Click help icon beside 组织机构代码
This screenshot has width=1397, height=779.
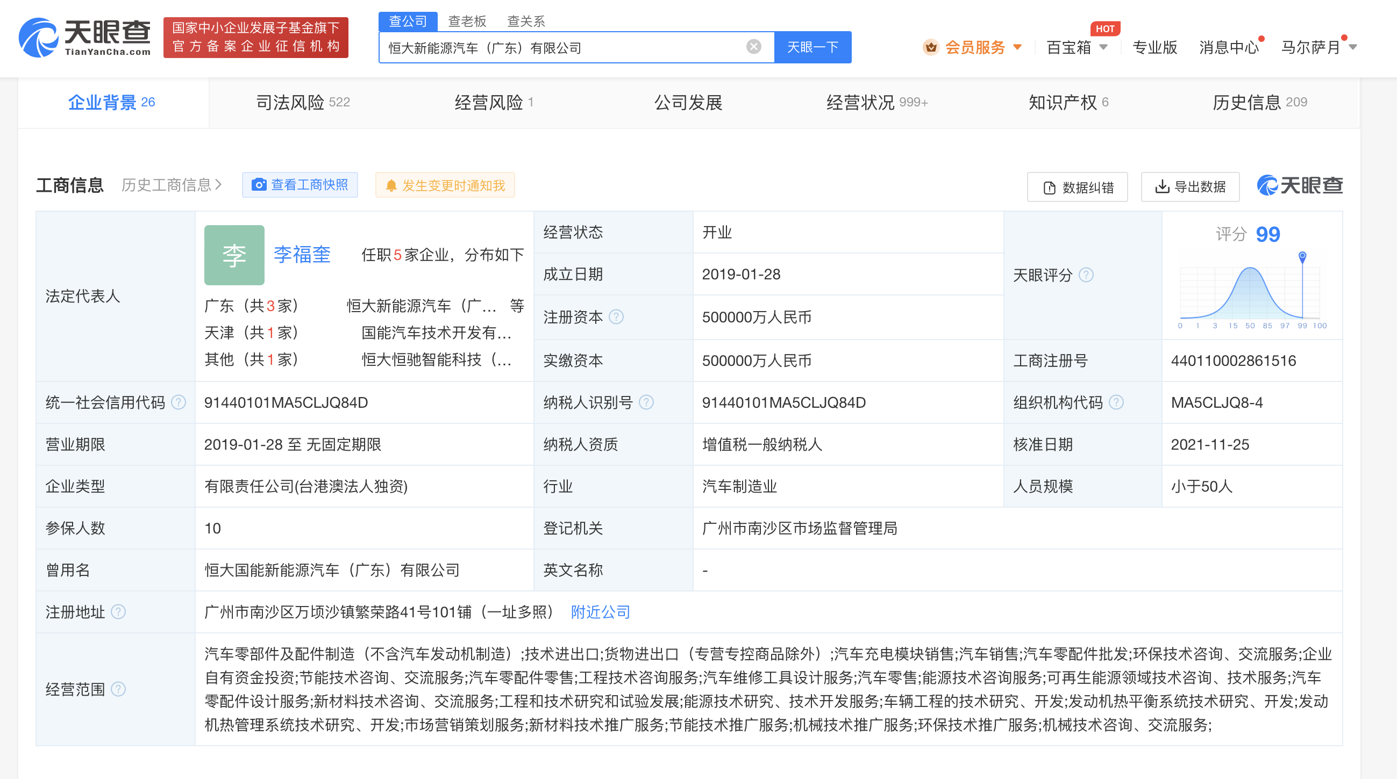tap(1116, 402)
